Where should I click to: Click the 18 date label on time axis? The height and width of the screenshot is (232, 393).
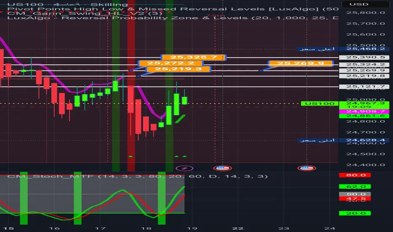click(x=146, y=228)
